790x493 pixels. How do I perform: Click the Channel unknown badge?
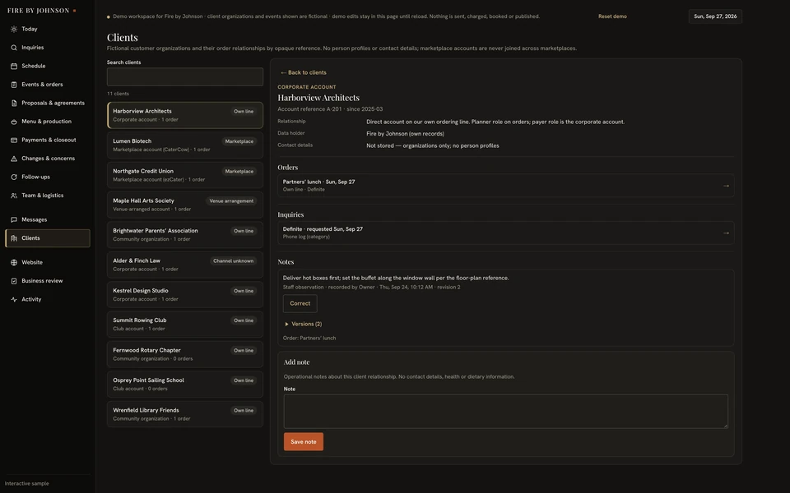(x=233, y=261)
